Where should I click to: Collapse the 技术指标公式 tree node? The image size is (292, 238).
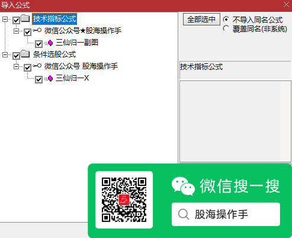[5, 19]
